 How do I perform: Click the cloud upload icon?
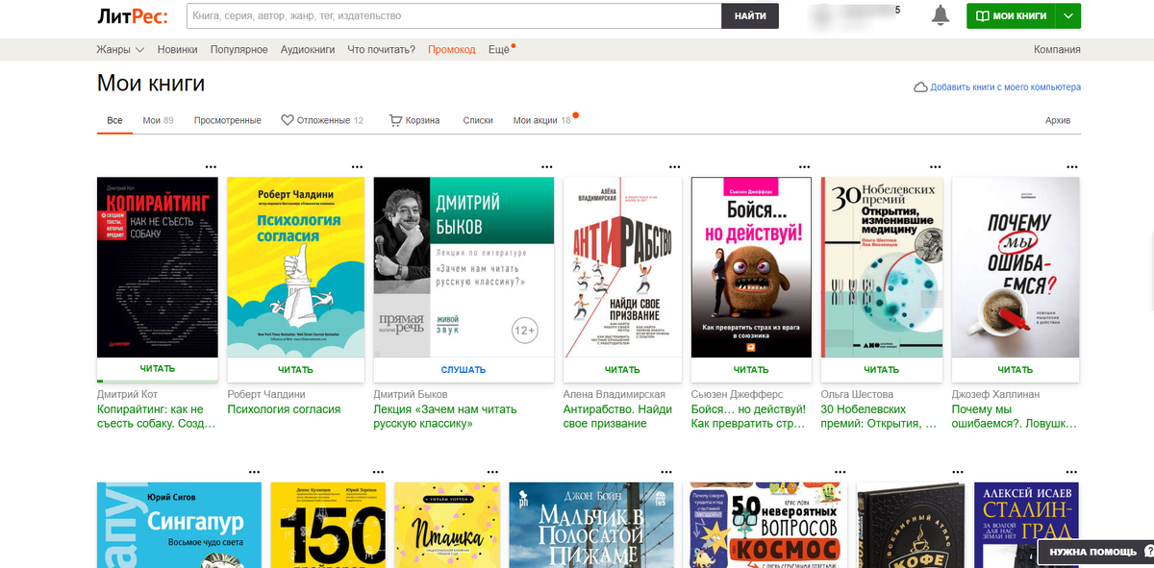(x=920, y=86)
